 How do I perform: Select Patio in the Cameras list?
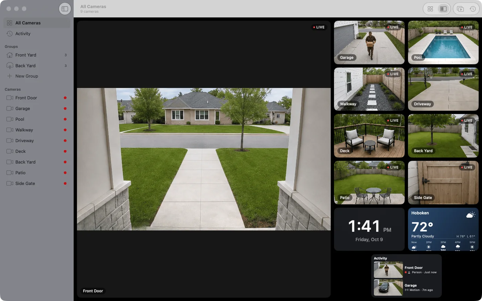[x=37, y=173]
